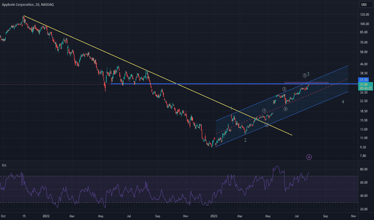Click the circled 1 wave label

264,110
